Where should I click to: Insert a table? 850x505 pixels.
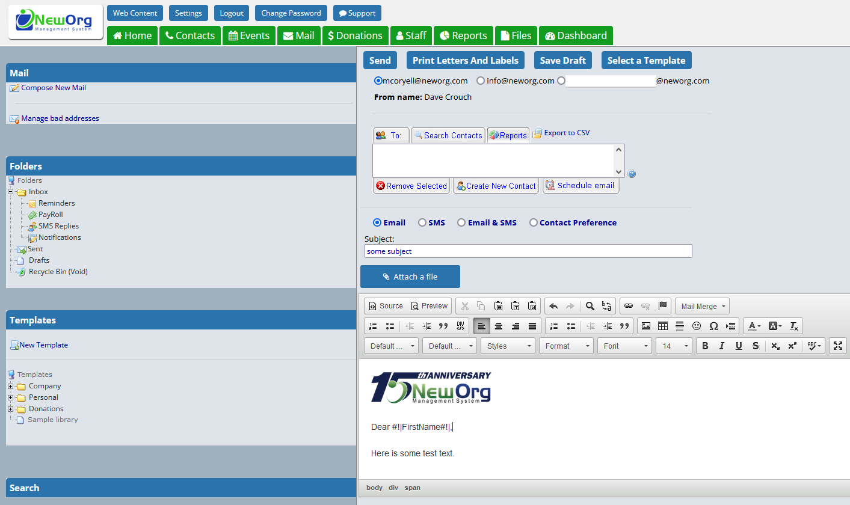coord(663,326)
